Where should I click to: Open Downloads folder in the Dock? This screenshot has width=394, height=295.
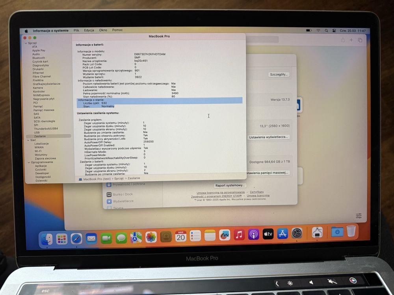click(337, 232)
